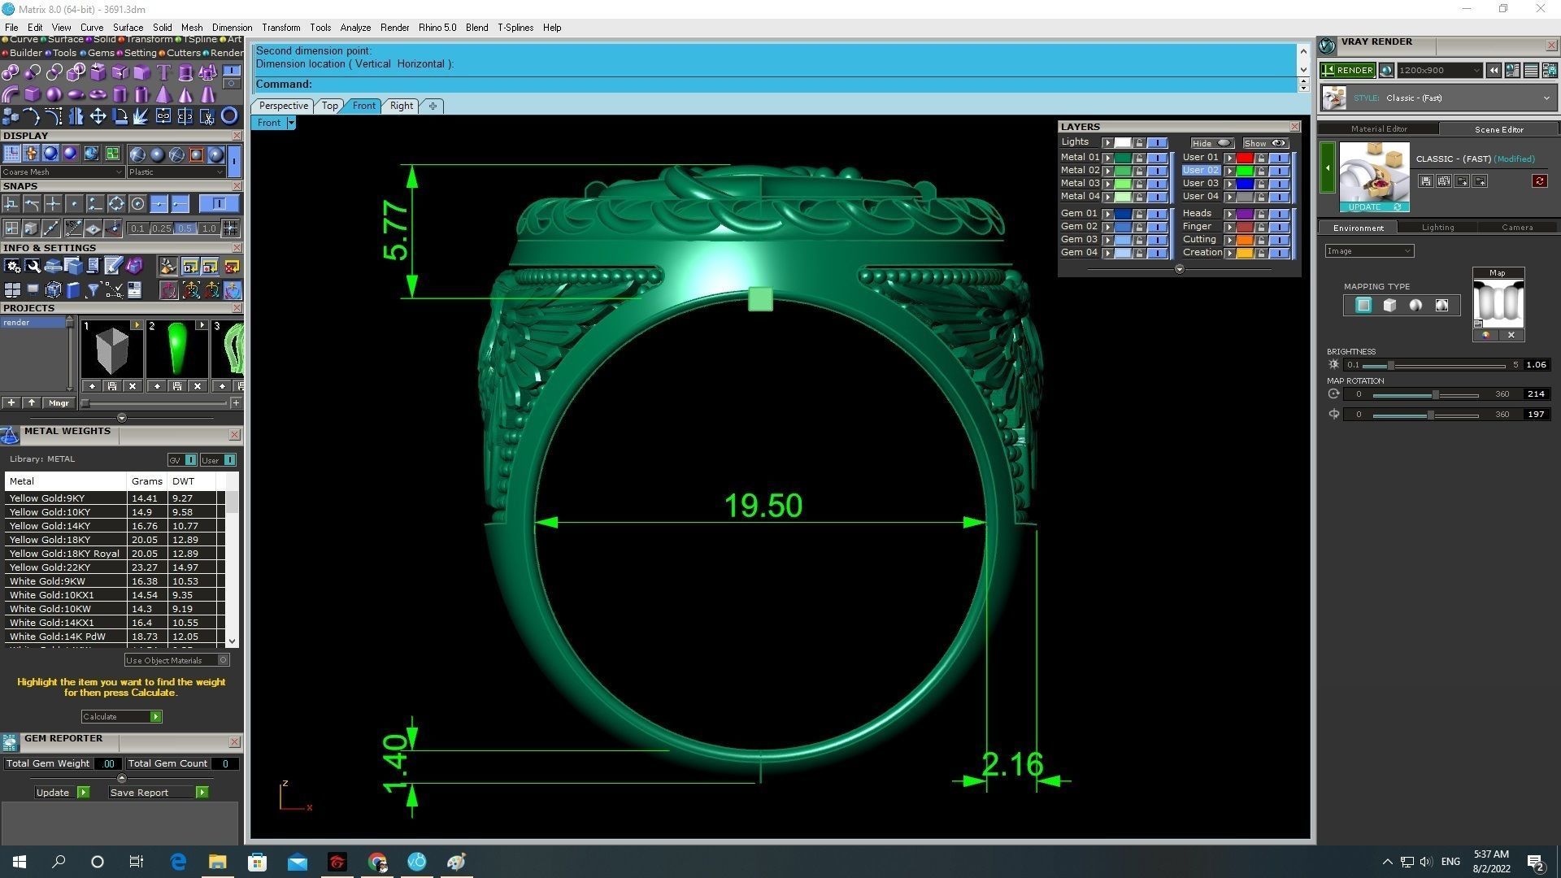Open the Dimension menu
The height and width of the screenshot is (878, 1561).
click(232, 28)
